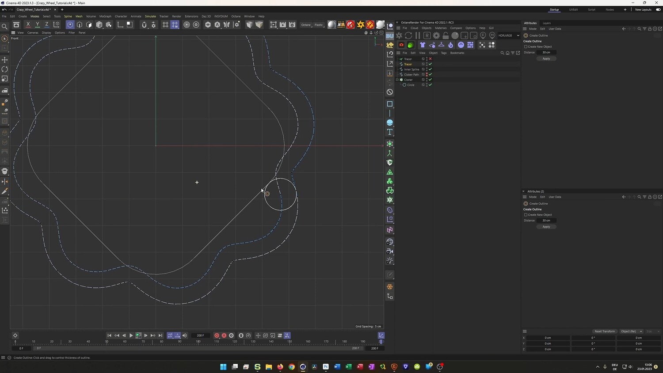The height and width of the screenshot is (373, 663).
Task: Toggle Octane camera lock icon
Action: point(446,35)
